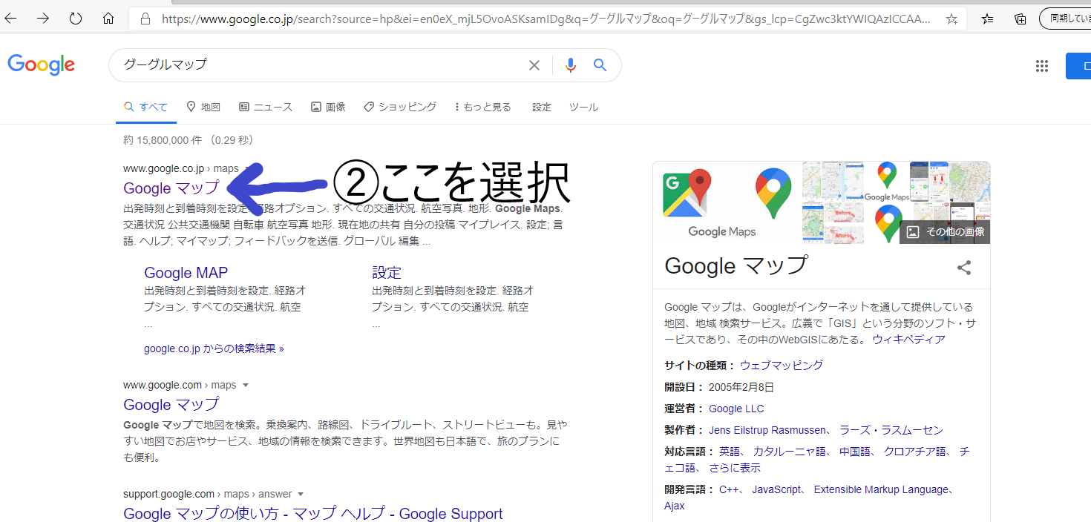This screenshot has height=522, width=1091.
Task: Click the browser address bar URL
Action: click(x=545, y=19)
